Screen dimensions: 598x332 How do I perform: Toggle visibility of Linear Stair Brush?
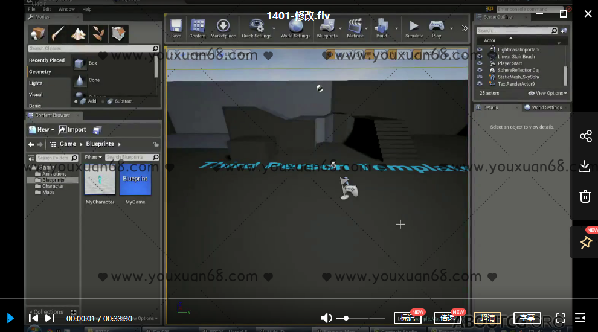tap(480, 56)
